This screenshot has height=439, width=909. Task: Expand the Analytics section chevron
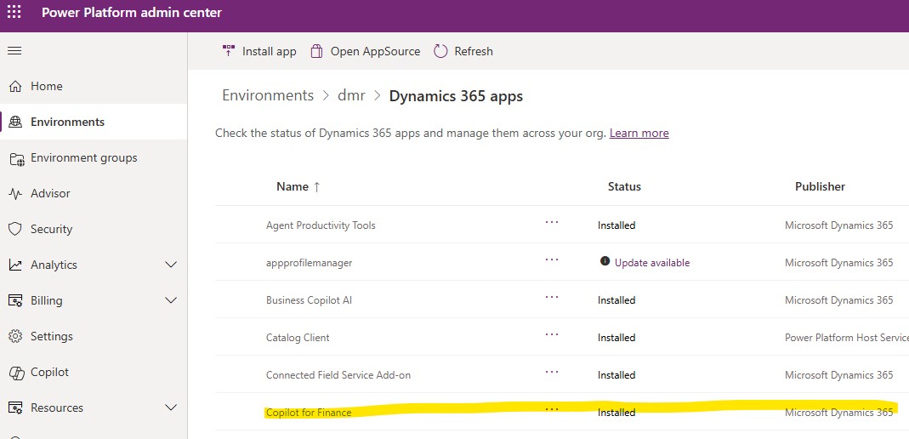coord(171,265)
